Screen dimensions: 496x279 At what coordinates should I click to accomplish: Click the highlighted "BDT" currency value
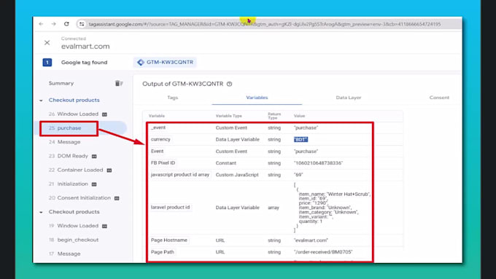(x=301, y=139)
